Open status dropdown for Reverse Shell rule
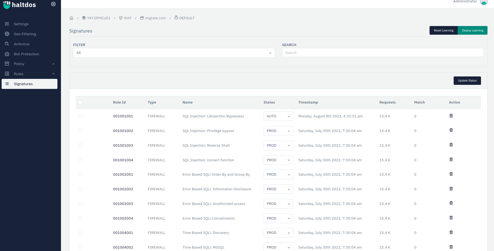494x251 pixels. (278, 145)
